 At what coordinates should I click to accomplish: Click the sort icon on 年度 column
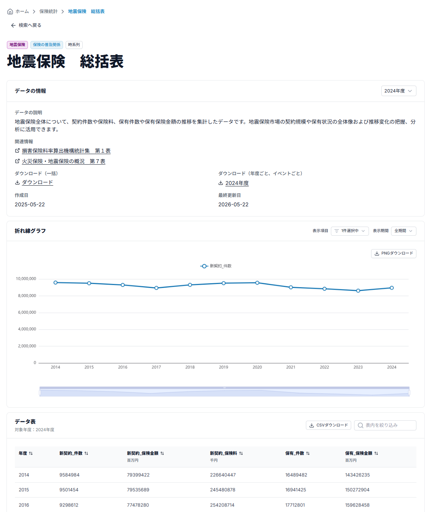[31, 453]
